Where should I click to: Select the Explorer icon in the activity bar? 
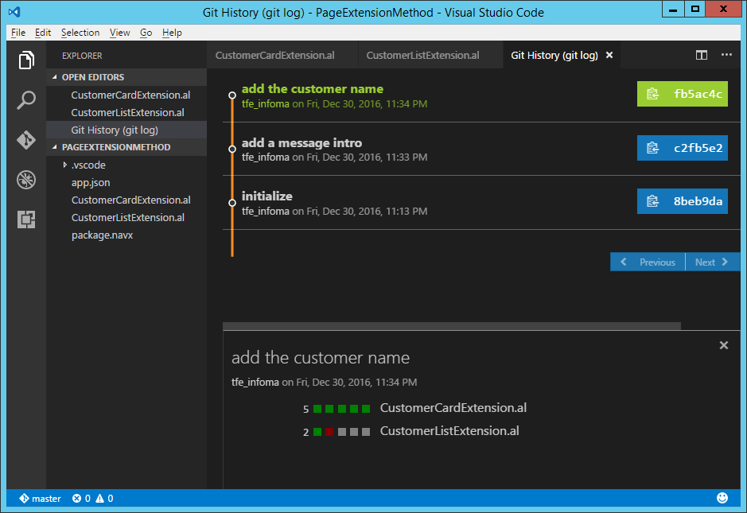[26, 60]
